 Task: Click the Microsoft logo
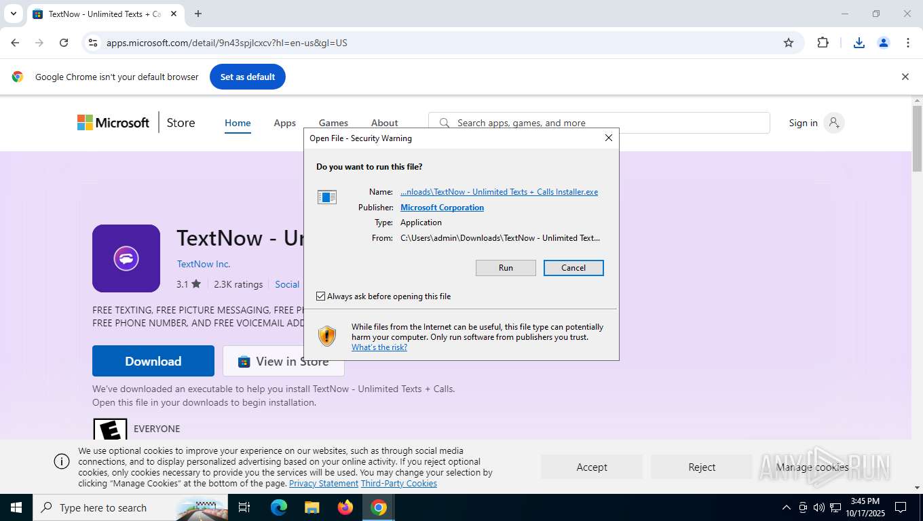click(x=113, y=123)
